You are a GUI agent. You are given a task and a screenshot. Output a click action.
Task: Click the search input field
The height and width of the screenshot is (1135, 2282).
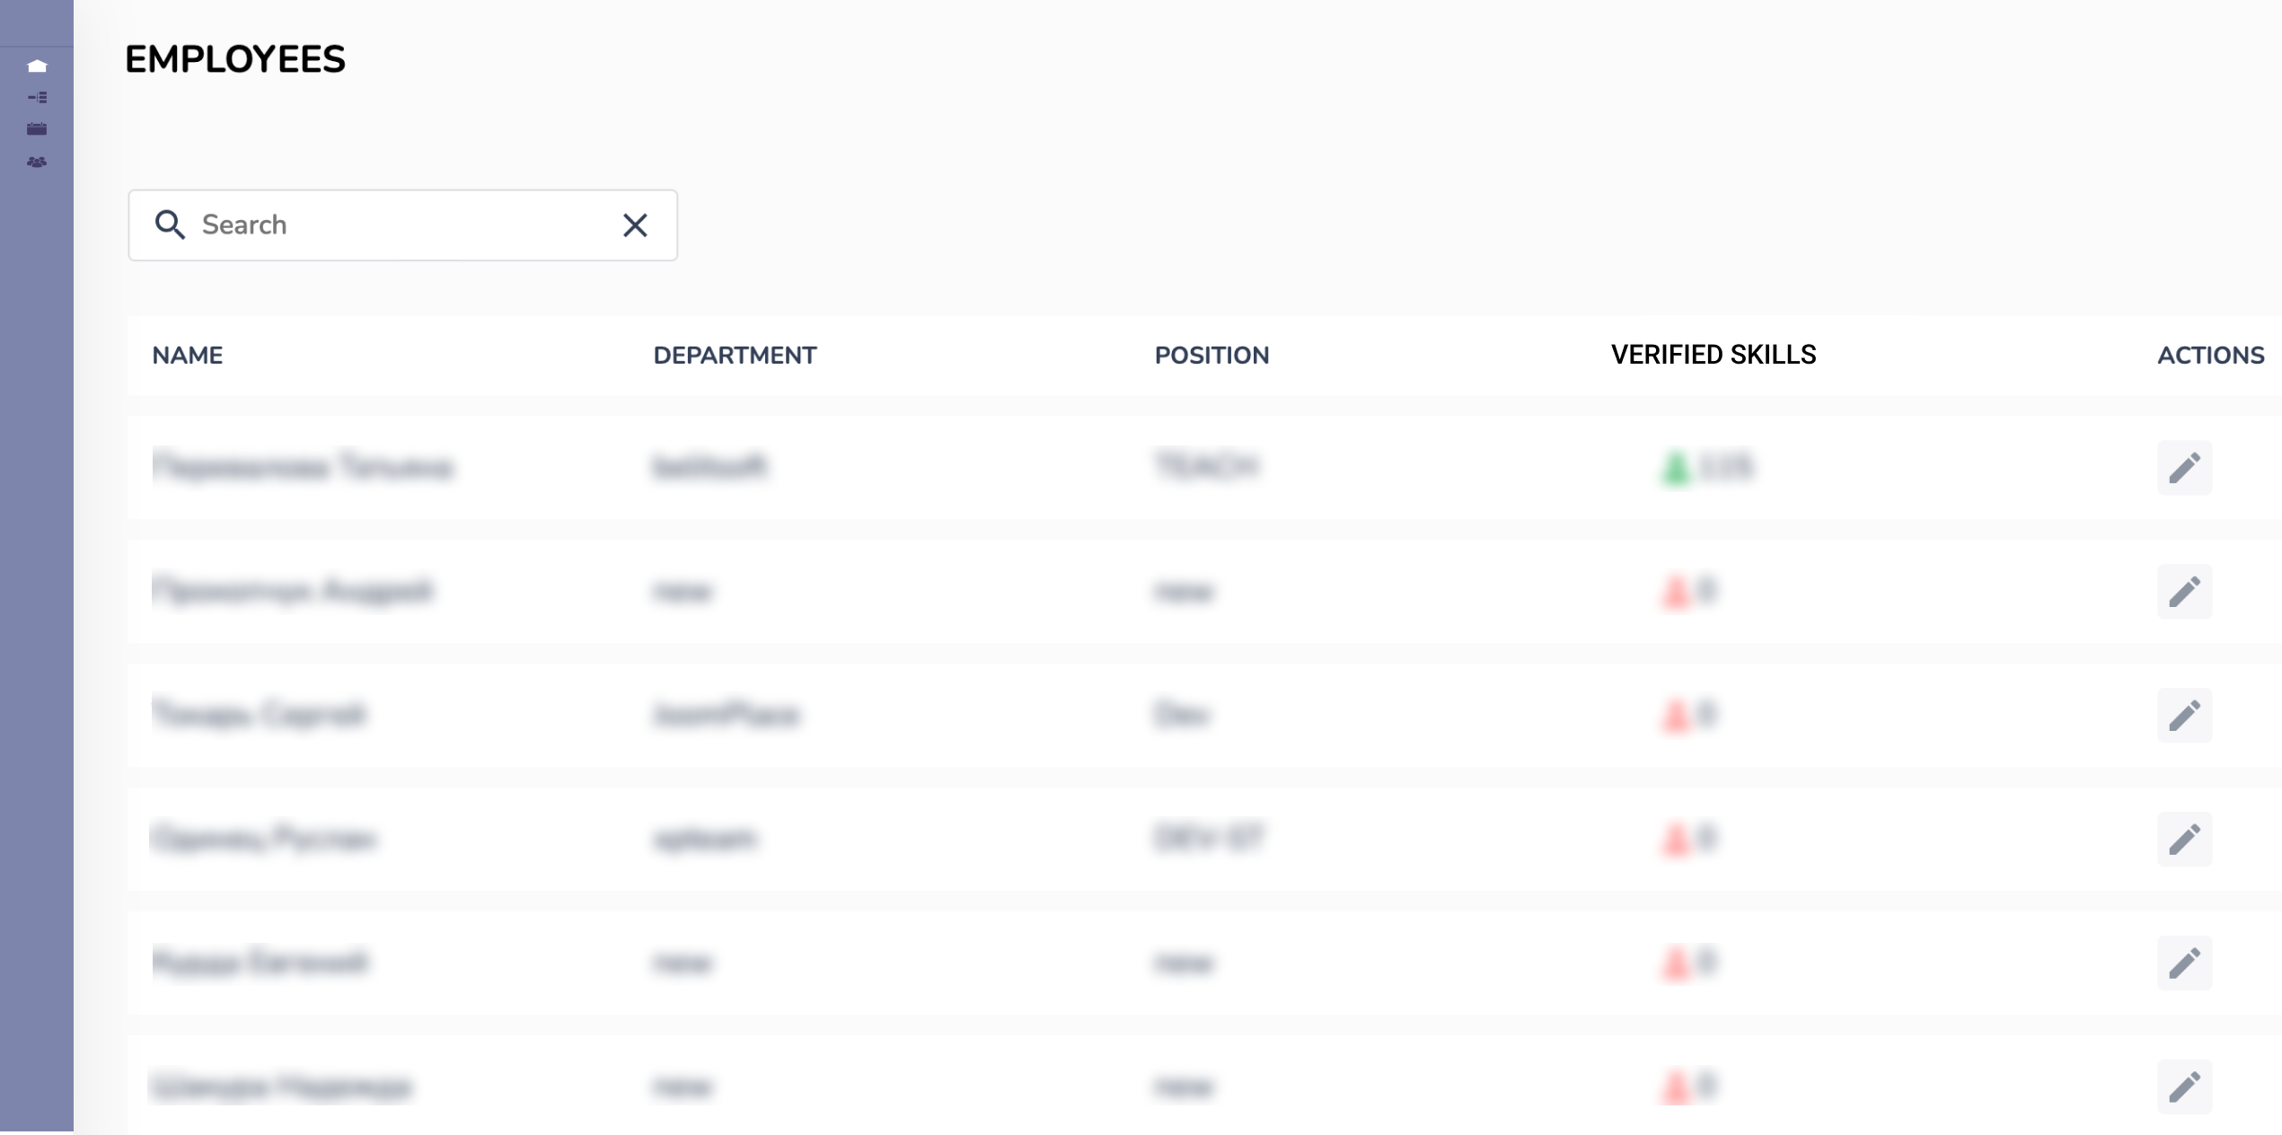pos(403,224)
